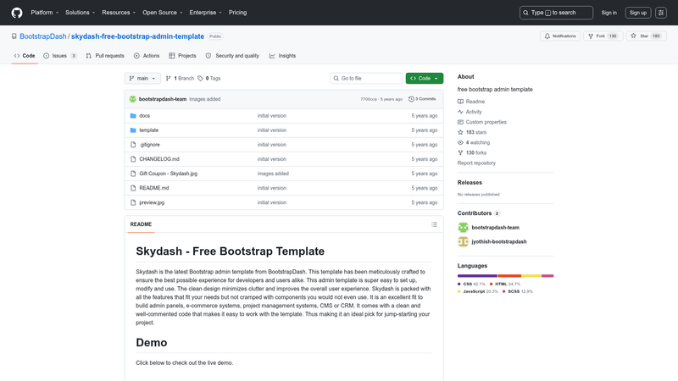Open the green Code dropdown button

click(x=425, y=78)
